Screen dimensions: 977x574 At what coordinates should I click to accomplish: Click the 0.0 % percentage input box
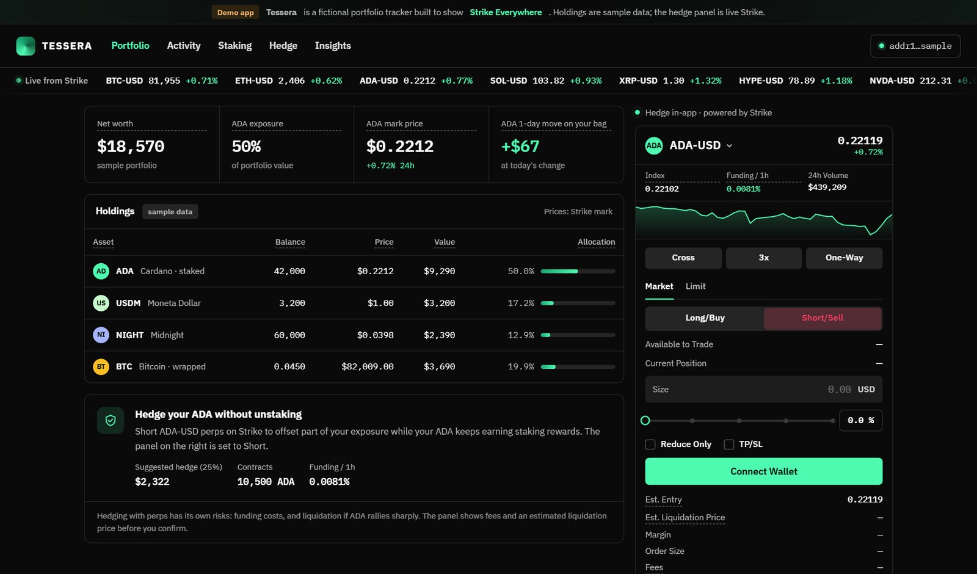(861, 421)
